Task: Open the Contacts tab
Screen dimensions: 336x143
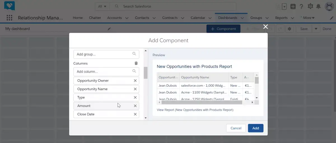Action: point(142,18)
